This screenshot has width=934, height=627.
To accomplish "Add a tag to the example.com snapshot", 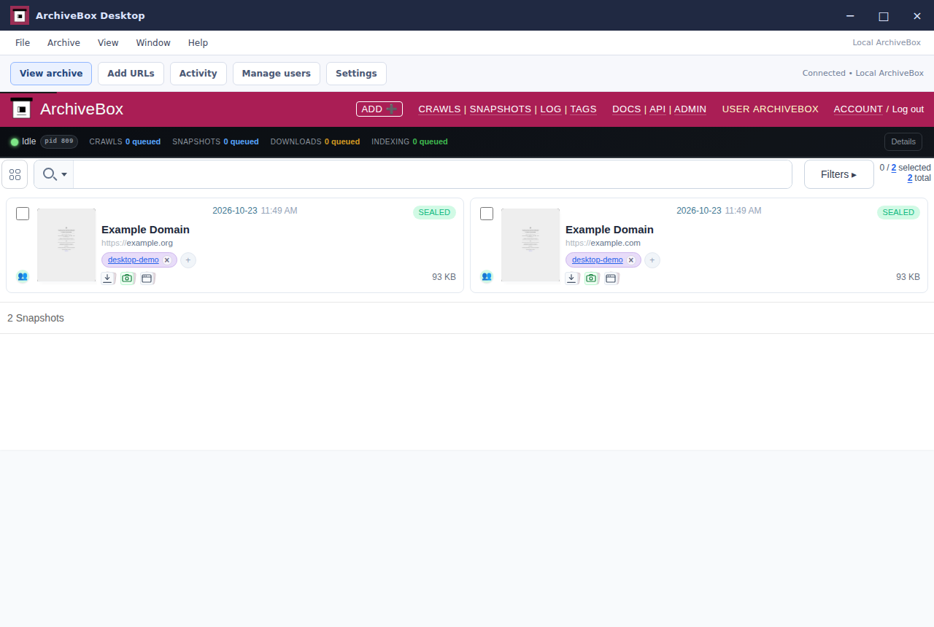I will pyautogui.click(x=652, y=260).
